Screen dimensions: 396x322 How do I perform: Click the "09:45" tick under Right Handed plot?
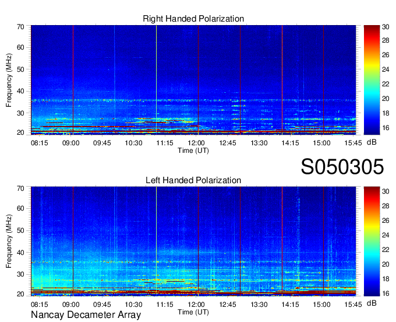(x=102, y=143)
